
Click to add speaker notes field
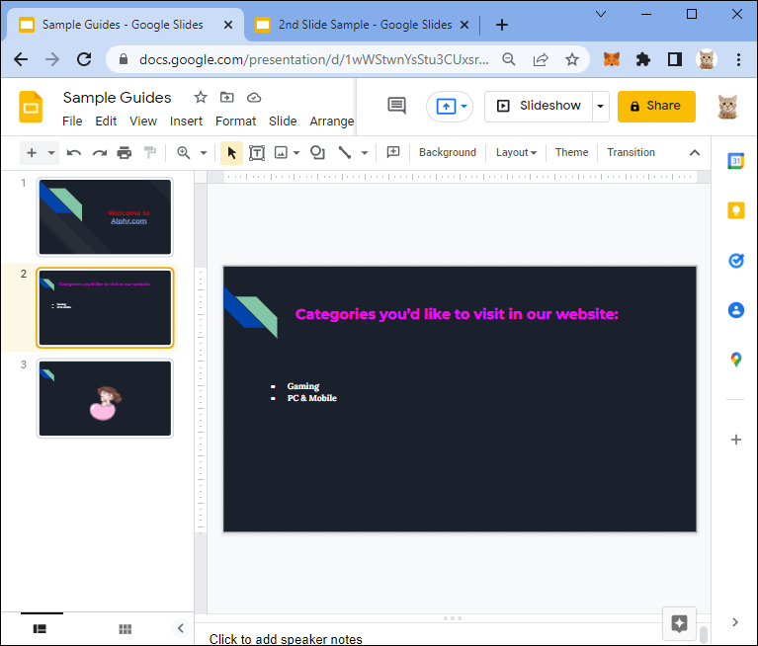click(x=286, y=639)
